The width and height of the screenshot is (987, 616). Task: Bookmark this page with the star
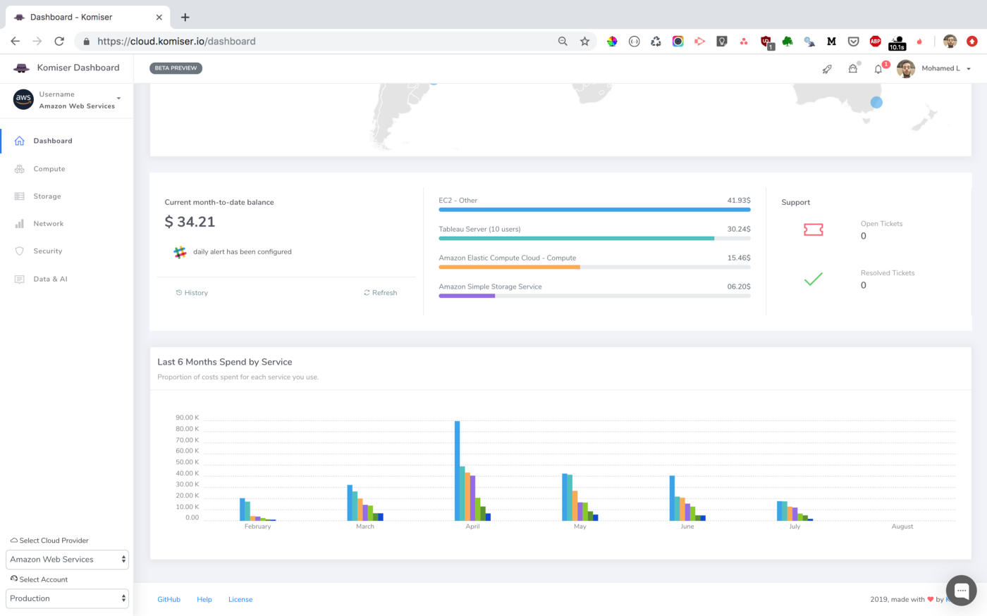pyautogui.click(x=584, y=42)
